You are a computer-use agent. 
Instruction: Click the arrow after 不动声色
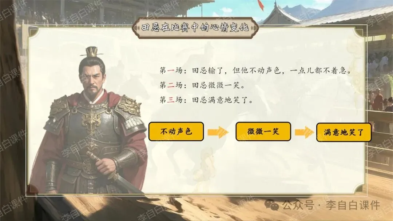pos(218,132)
